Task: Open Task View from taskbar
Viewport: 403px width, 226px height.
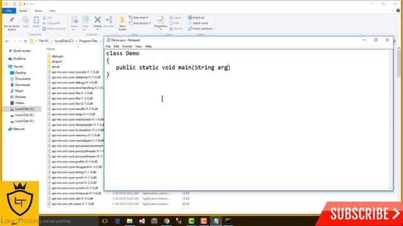Action: [x=105, y=220]
